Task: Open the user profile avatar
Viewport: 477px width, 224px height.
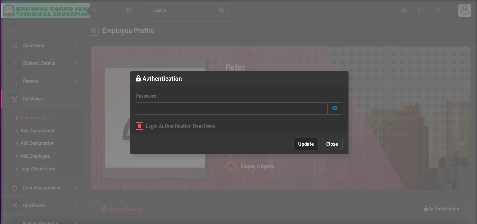Action: click(x=465, y=10)
